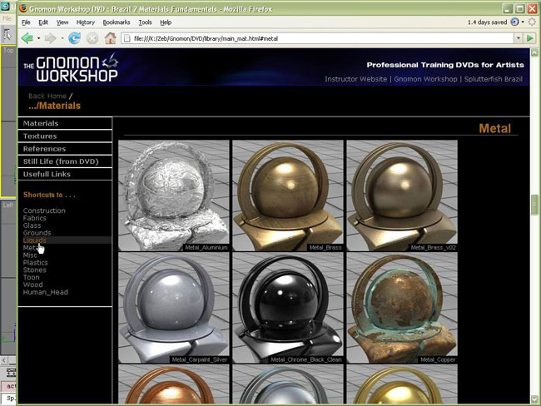Jump to the Toon shortcut

(31, 277)
